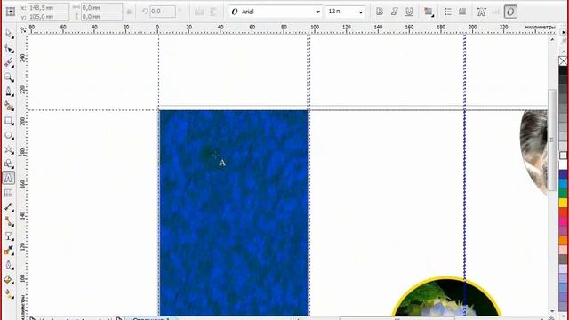The width and height of the screenshot is (569, 320).
Task: Toggle the lock ratio padlock
Action: click(x=129, y=12)
